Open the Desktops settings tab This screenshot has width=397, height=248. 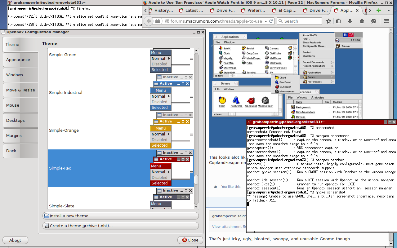tap(20, 120)
